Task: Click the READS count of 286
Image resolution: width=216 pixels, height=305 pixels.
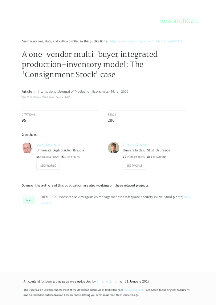Action: [x=111, y=120]
